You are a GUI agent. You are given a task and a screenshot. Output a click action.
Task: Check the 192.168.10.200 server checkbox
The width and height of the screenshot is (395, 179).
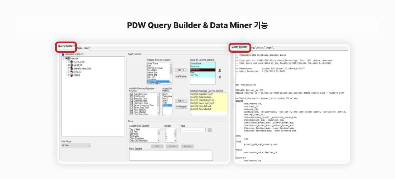(69, 62)
